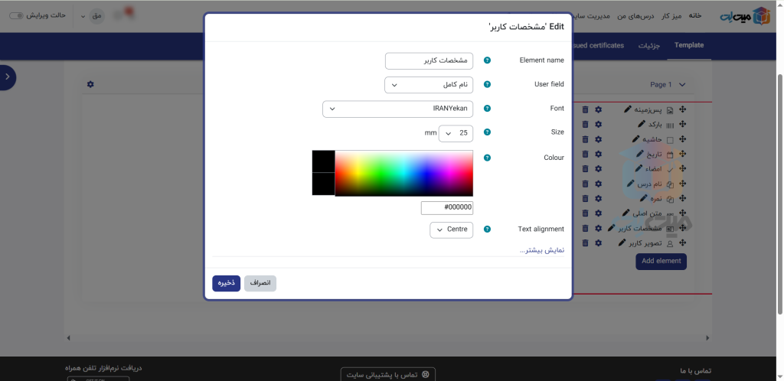Viewport: 784px width, 381px height.
Task: Click the help icon next to Font
Action: tap(487, 109)
